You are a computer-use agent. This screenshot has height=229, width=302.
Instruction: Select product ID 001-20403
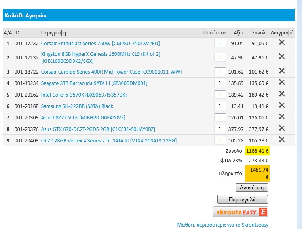coord(27,141)
